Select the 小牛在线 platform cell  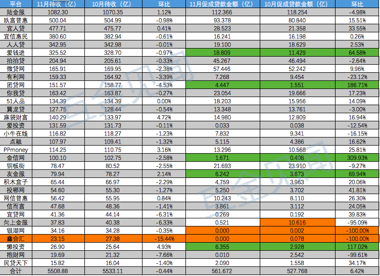pos(16,133)
